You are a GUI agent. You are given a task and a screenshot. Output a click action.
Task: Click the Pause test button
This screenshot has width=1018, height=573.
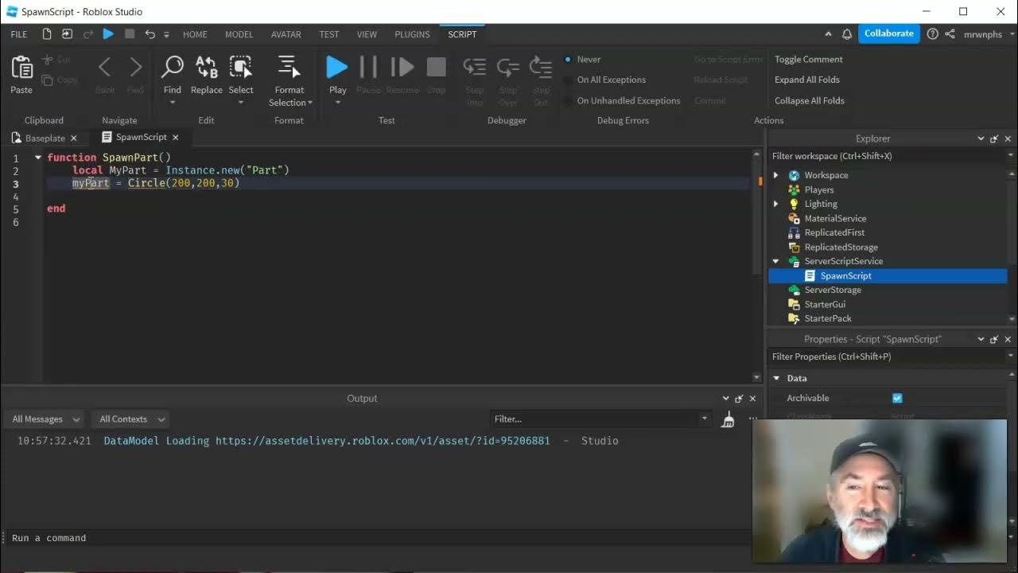coord(368,68)
